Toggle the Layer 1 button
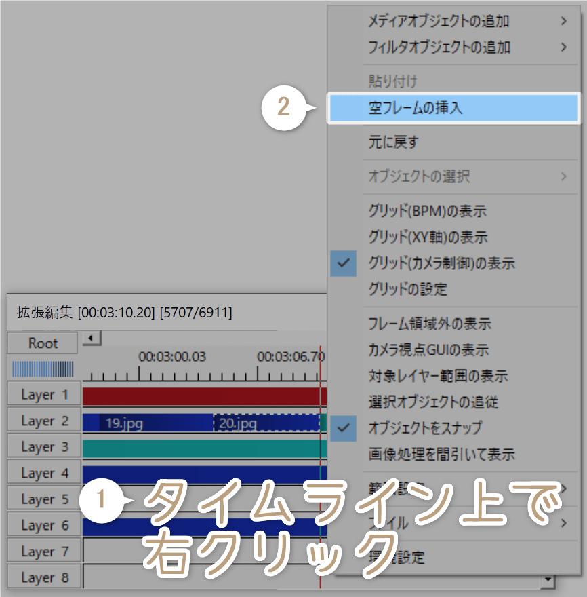Image resolution: width=587 pixels, height=597 pixels. point(43,394)
